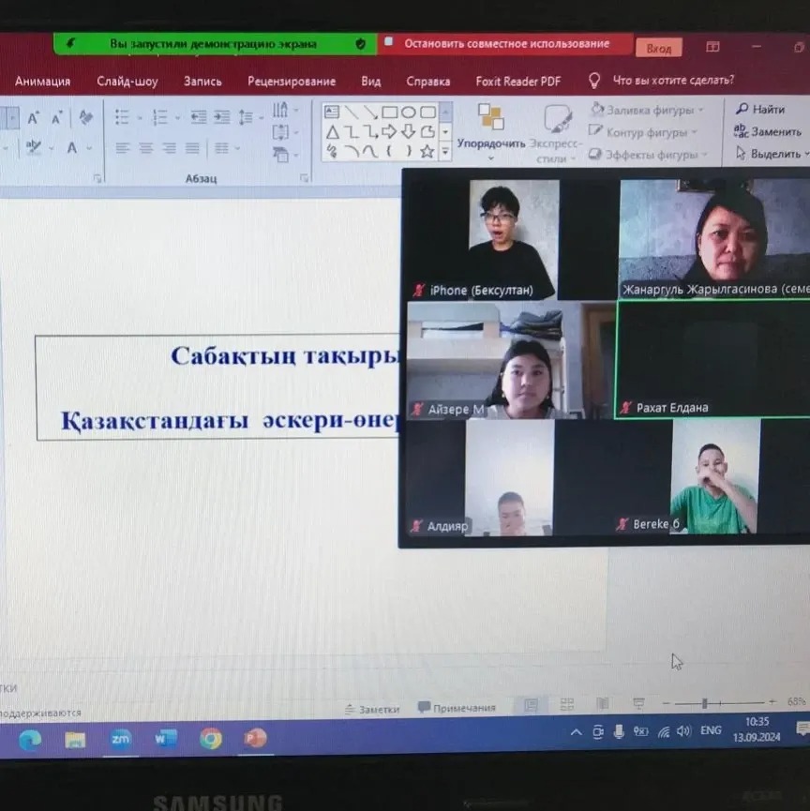
Task: Pick the straight Line shape
Action: pos(352,112)
